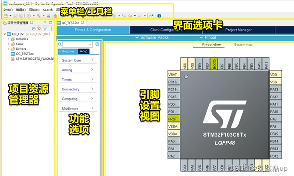The width and height of the screenshot is (294, 176).
Task: Expand the Analog category
Action: (77, 70)
